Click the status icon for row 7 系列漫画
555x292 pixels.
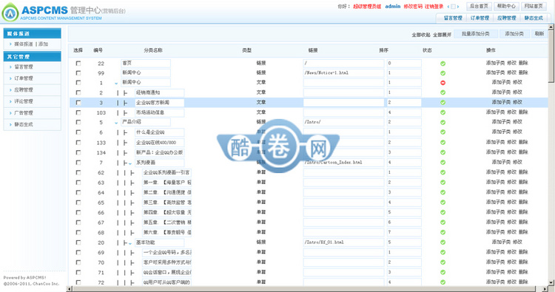pos(443,163)
